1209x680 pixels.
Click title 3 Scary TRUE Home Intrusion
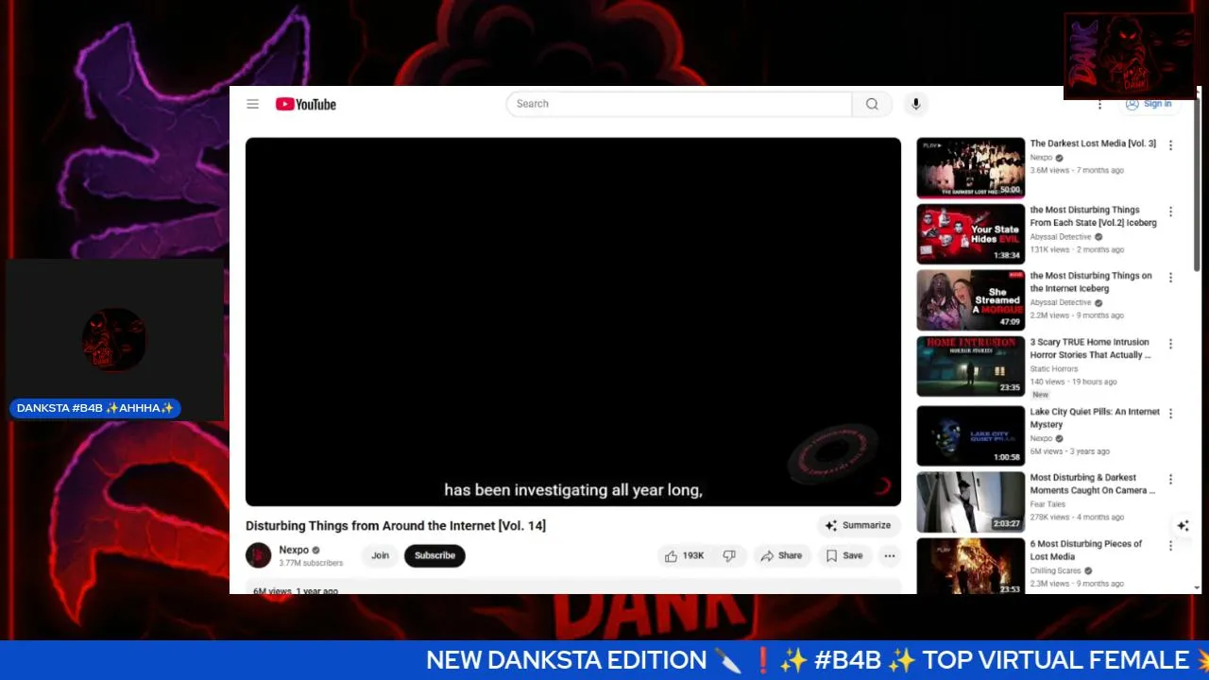1091,348
